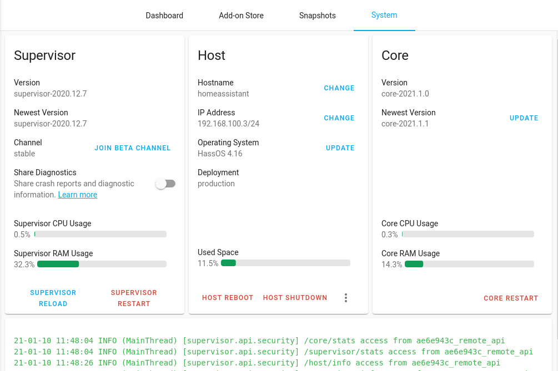Screen dimensions: 558x371
Task: Click Join Beta Channel button
Action: click(x=132, y=148)
